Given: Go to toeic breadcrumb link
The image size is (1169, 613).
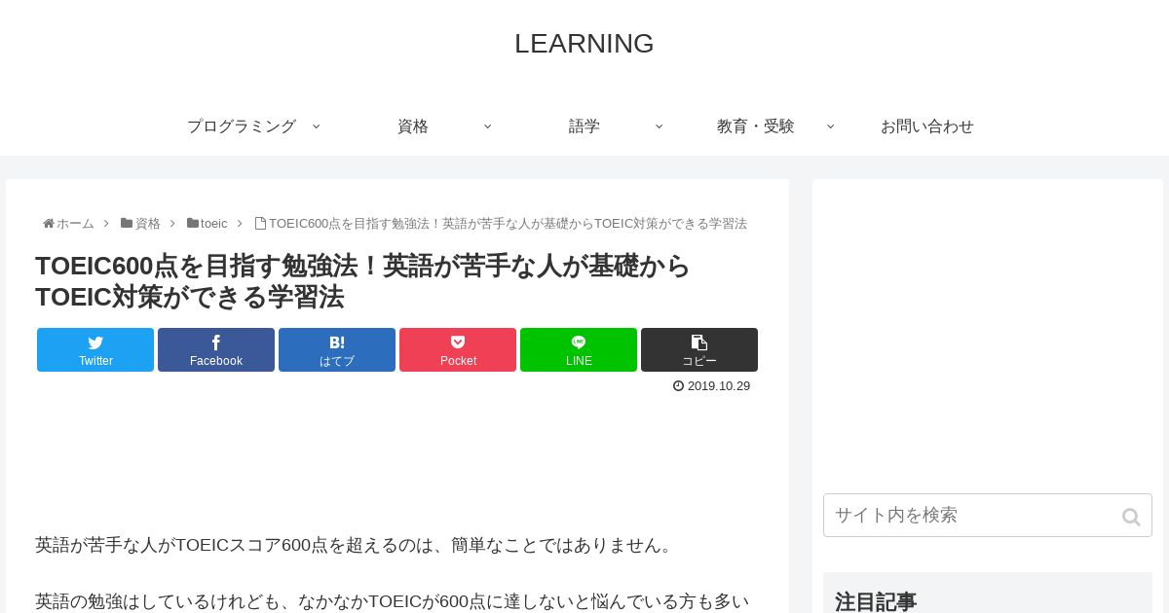Looking at the screenshot, I should [214, 223].
